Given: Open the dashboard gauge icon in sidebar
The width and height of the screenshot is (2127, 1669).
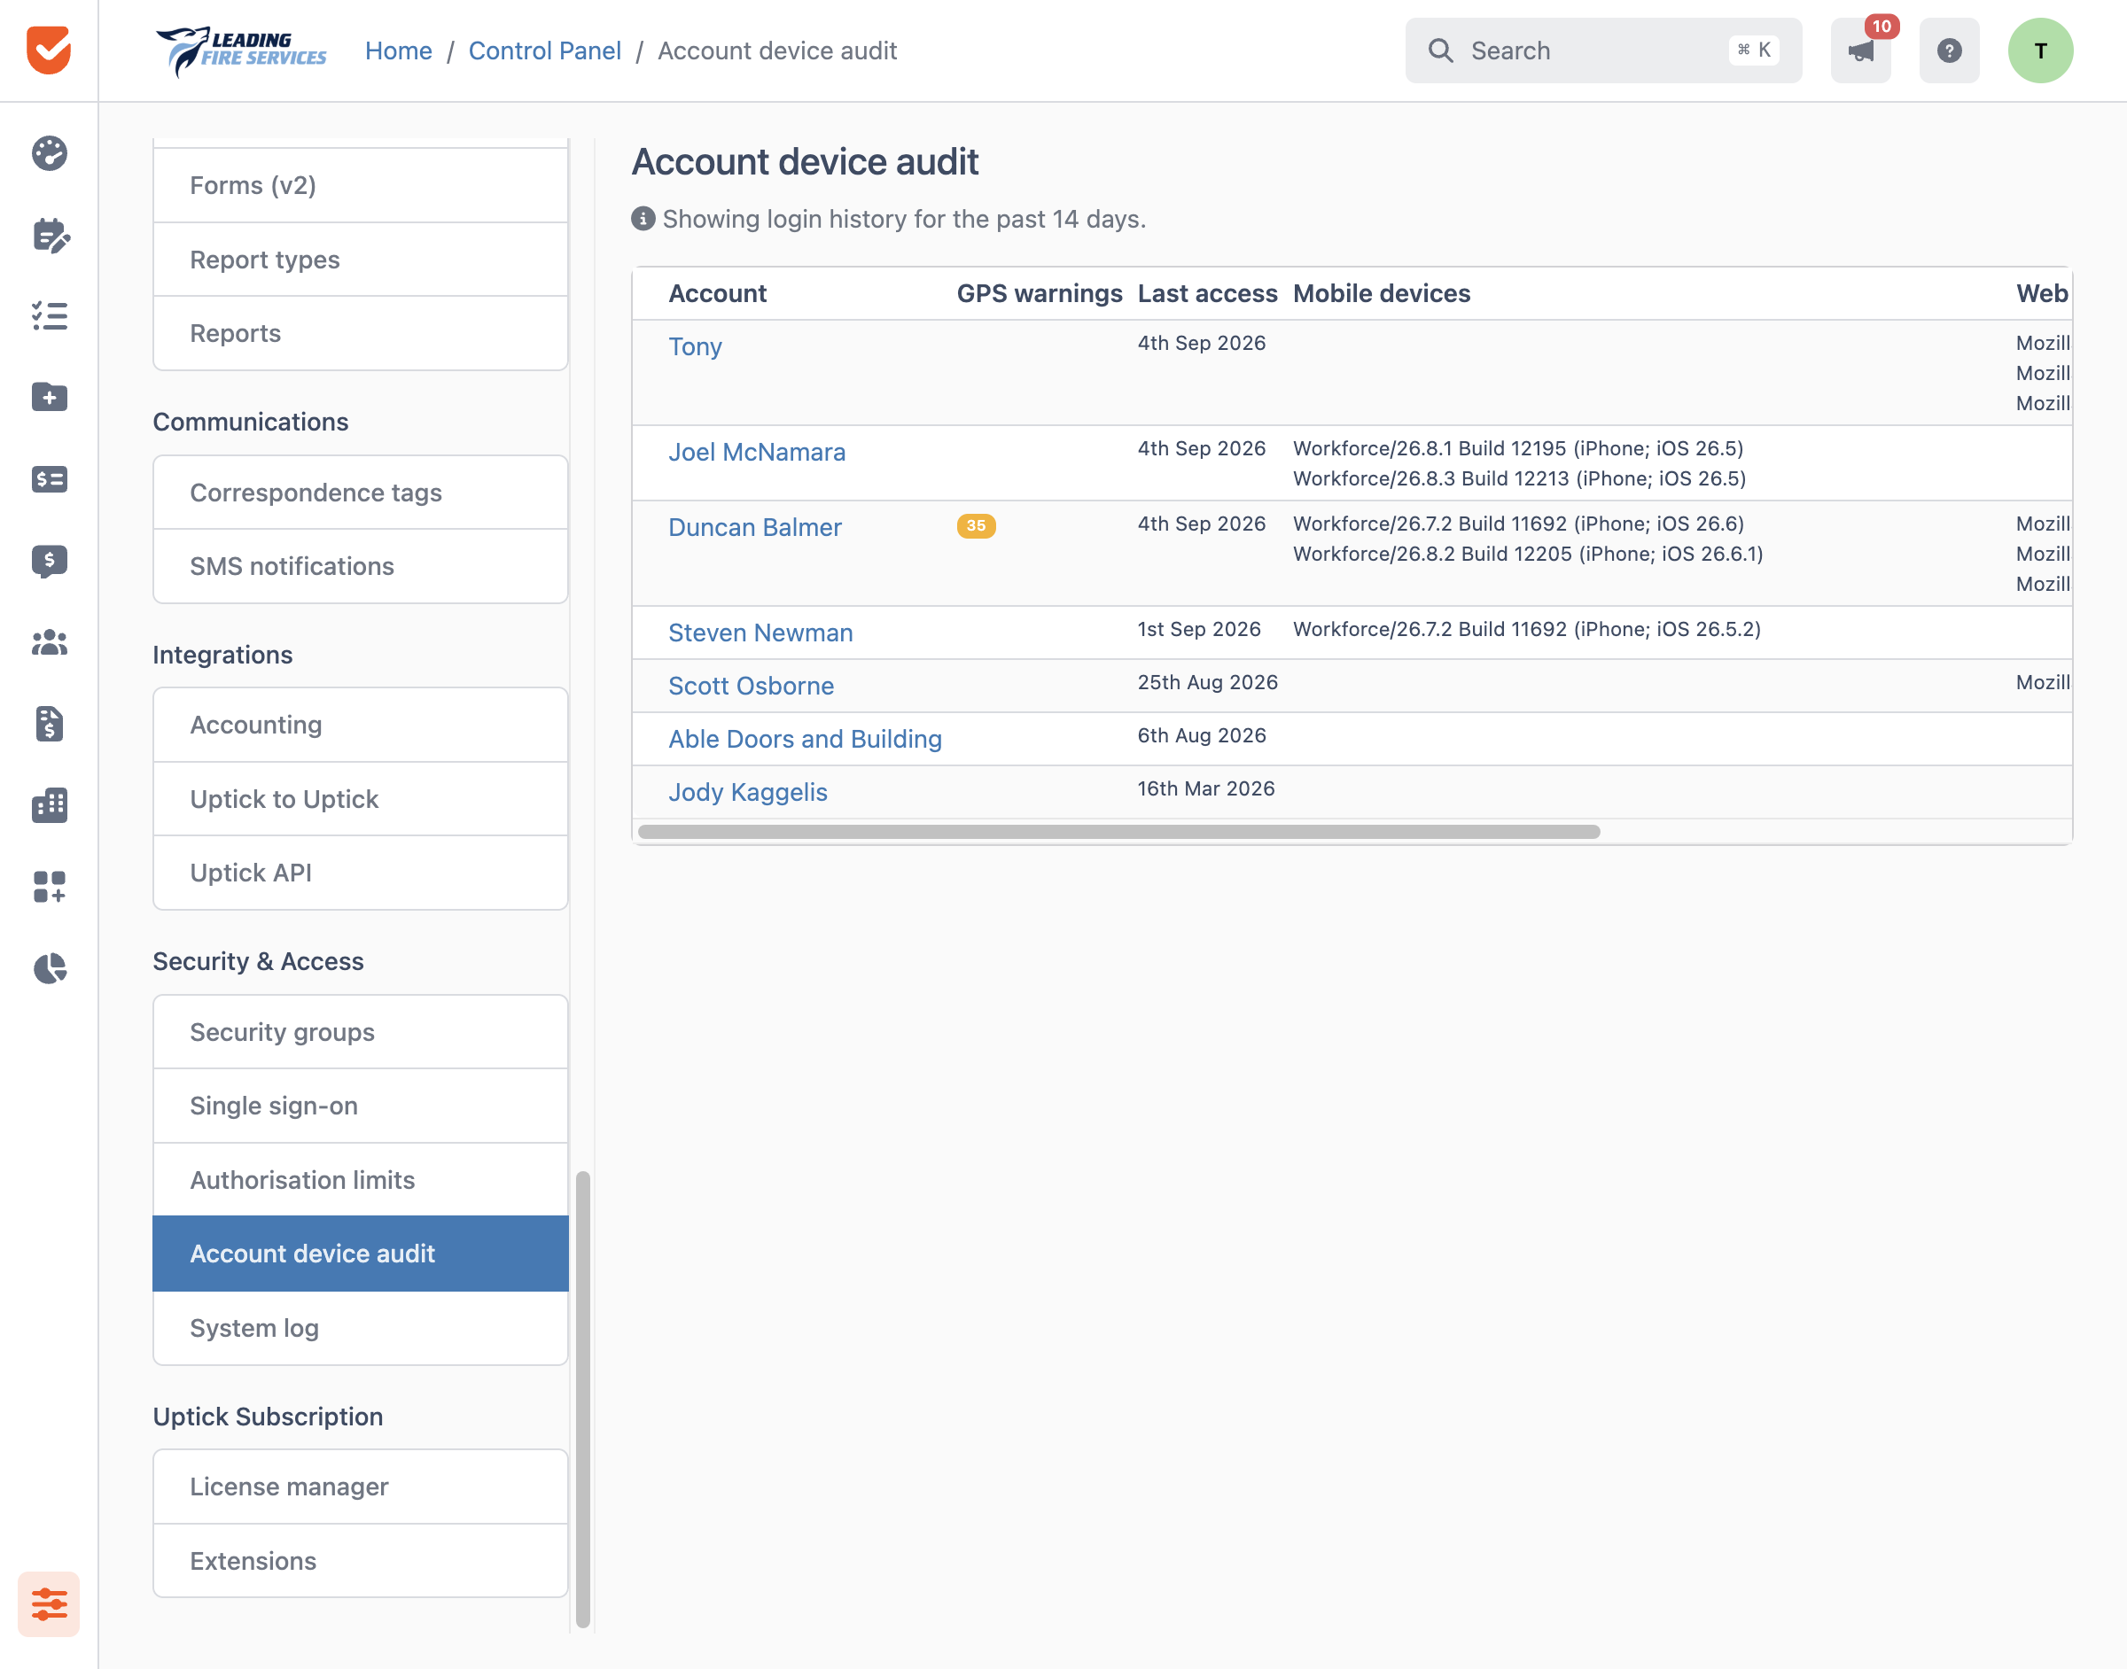Looking at the screenshot, I should click(49, 153).
